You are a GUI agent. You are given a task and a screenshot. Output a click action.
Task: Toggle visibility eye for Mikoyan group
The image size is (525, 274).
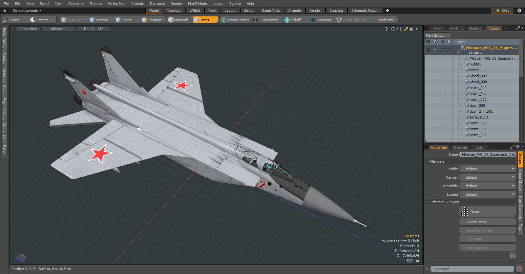coord(428,50)
